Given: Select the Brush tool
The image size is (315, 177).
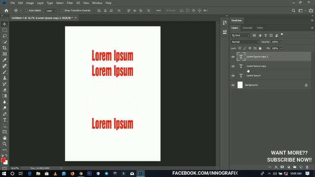Looking at the screenshot, I should (4, 72).
